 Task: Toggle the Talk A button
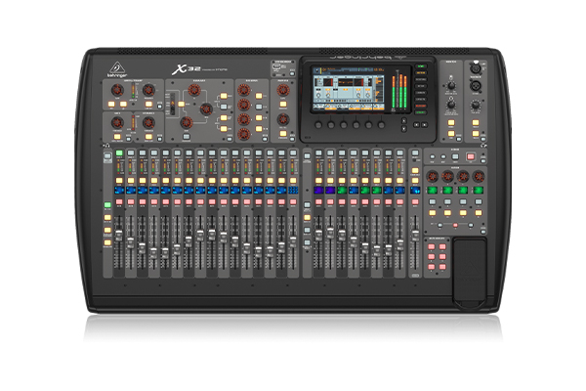(x=476, y=123)
